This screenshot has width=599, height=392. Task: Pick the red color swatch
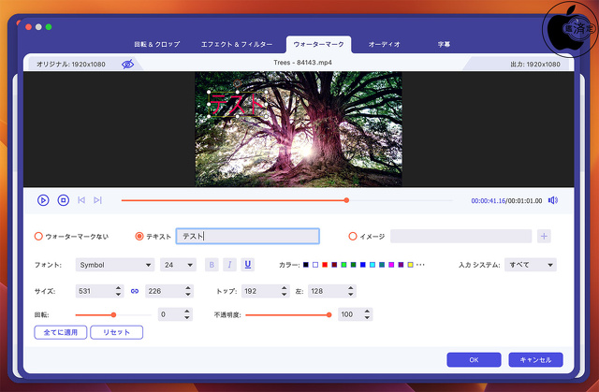pyautogui.click(x=325, y=265)
